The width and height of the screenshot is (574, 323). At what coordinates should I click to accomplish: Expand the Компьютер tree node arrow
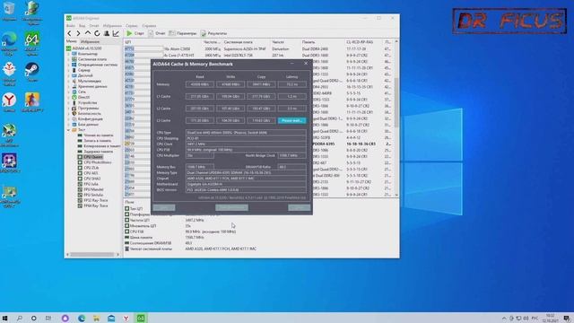tap(68, 54)
